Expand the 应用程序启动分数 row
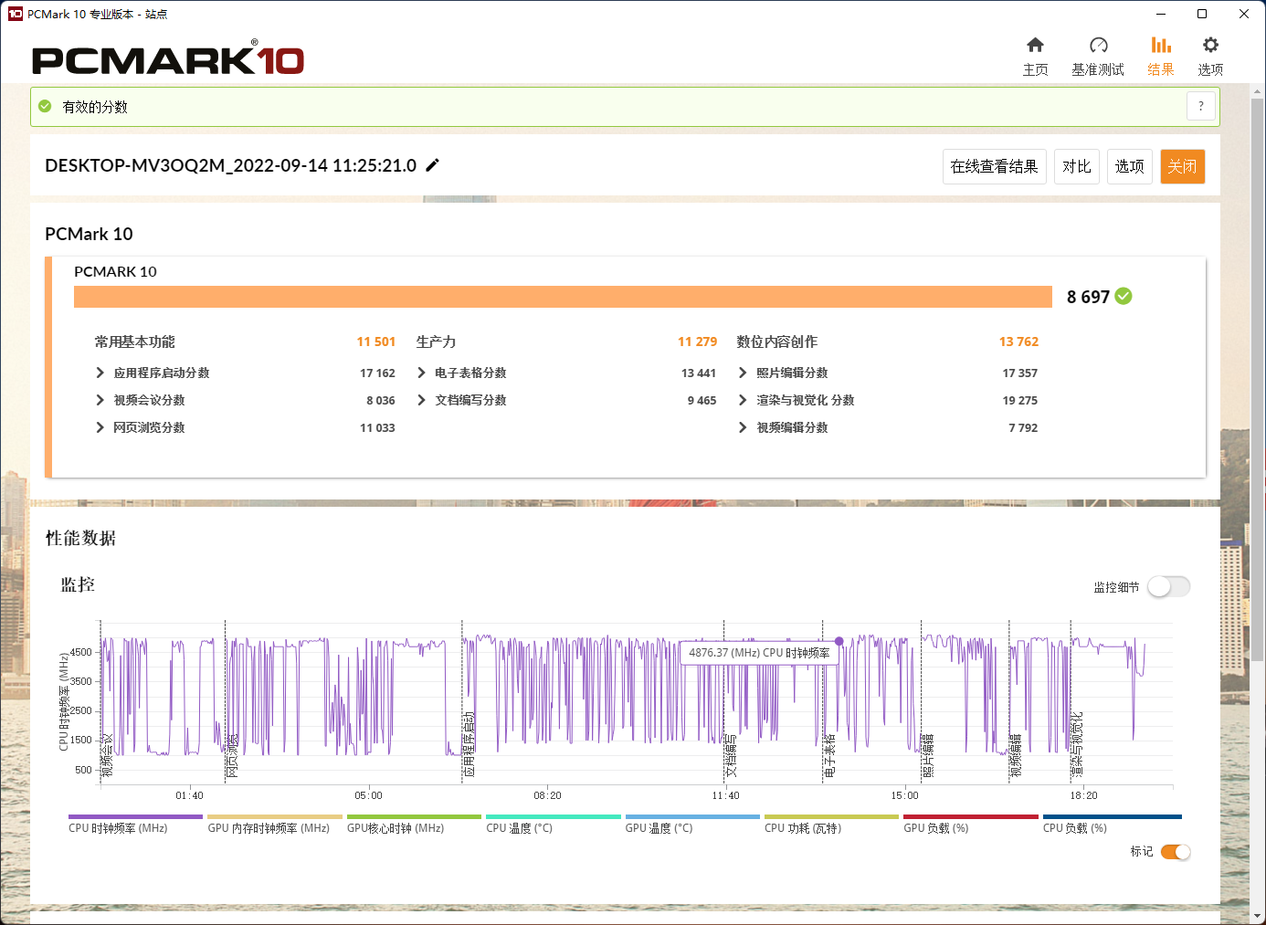The image size is (1266, 925). tap(100, 373)
